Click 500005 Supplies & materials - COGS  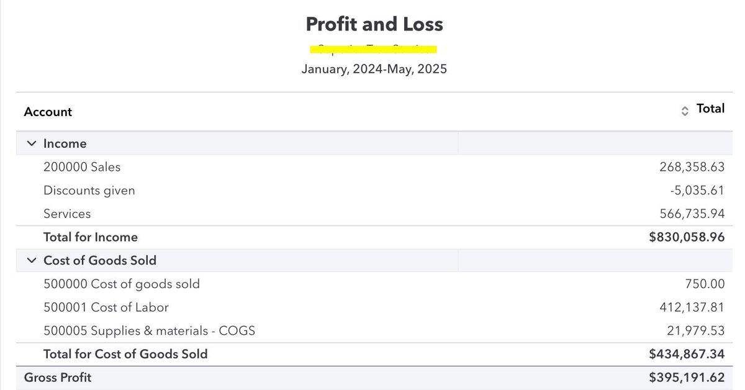149,331
